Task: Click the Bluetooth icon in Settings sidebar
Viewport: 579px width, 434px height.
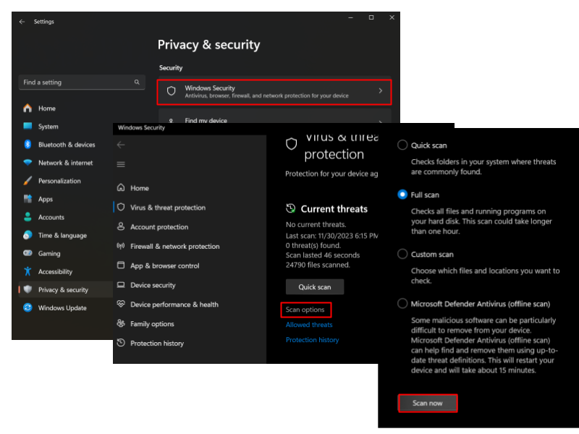Action: pos(28,144)
